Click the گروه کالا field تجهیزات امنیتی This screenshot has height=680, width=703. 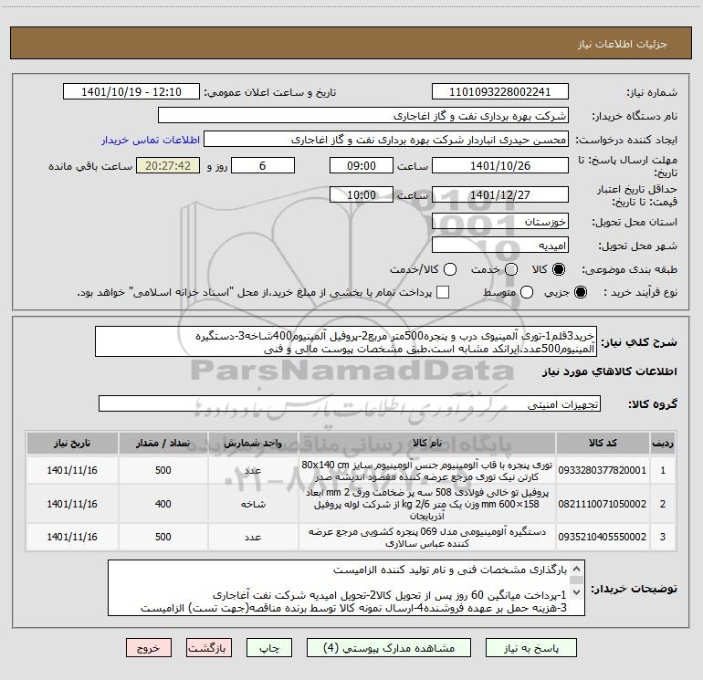point(350,403)
